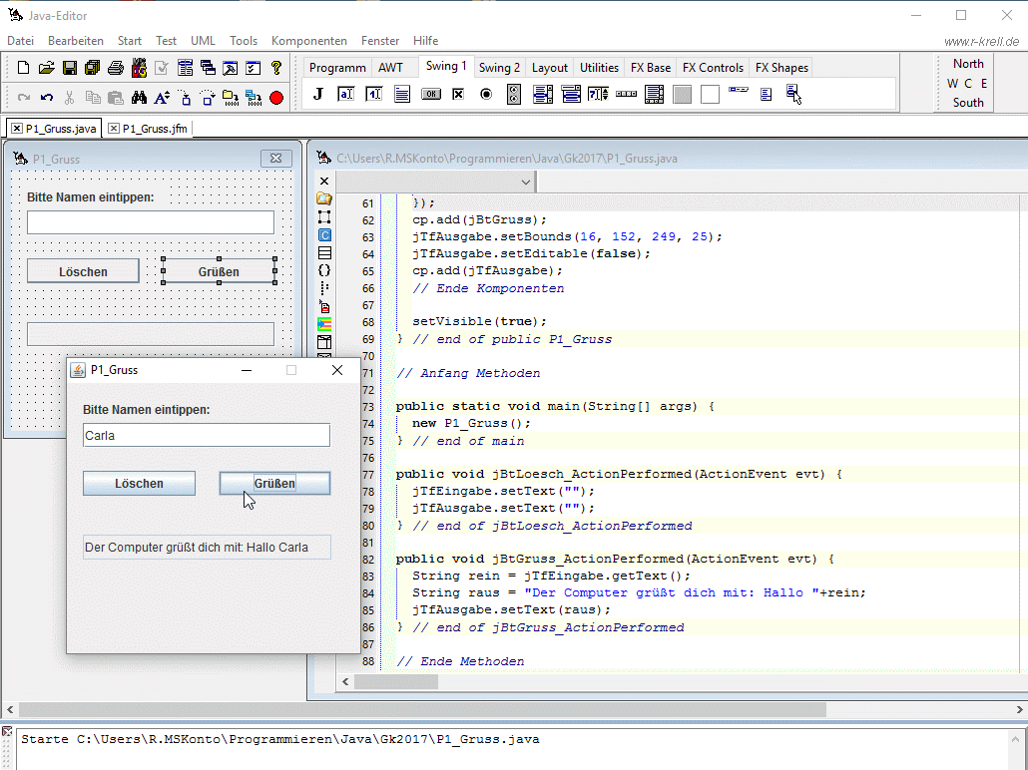Switch to the P1_Gruss.jfm file tab
The image size is (1028, 770).
155,129
